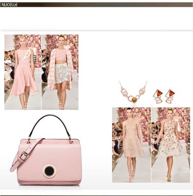Viewport: 193px width, 196px height.
Task: Click the white lace skirt on model
Action: 62,73
